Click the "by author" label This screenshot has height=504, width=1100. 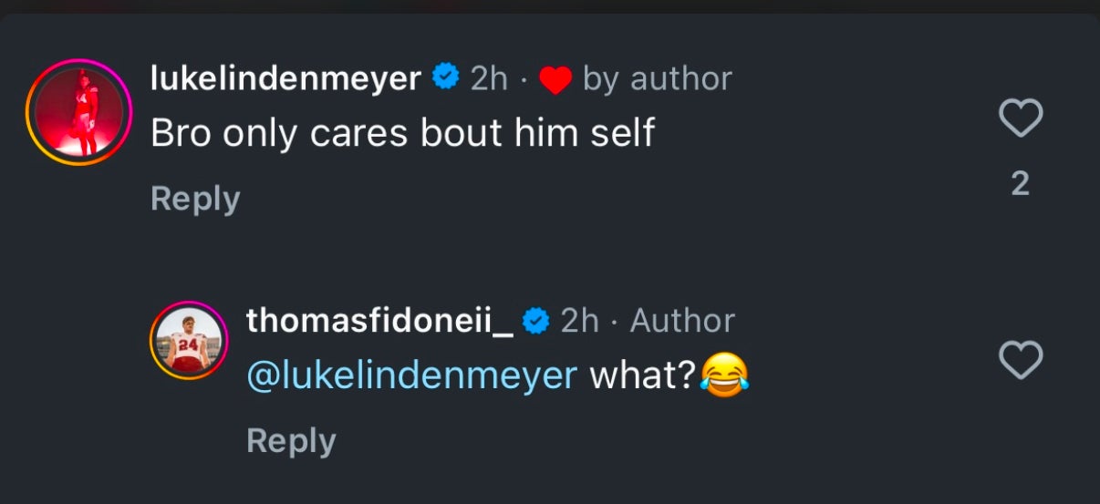[x=657, y=79]
